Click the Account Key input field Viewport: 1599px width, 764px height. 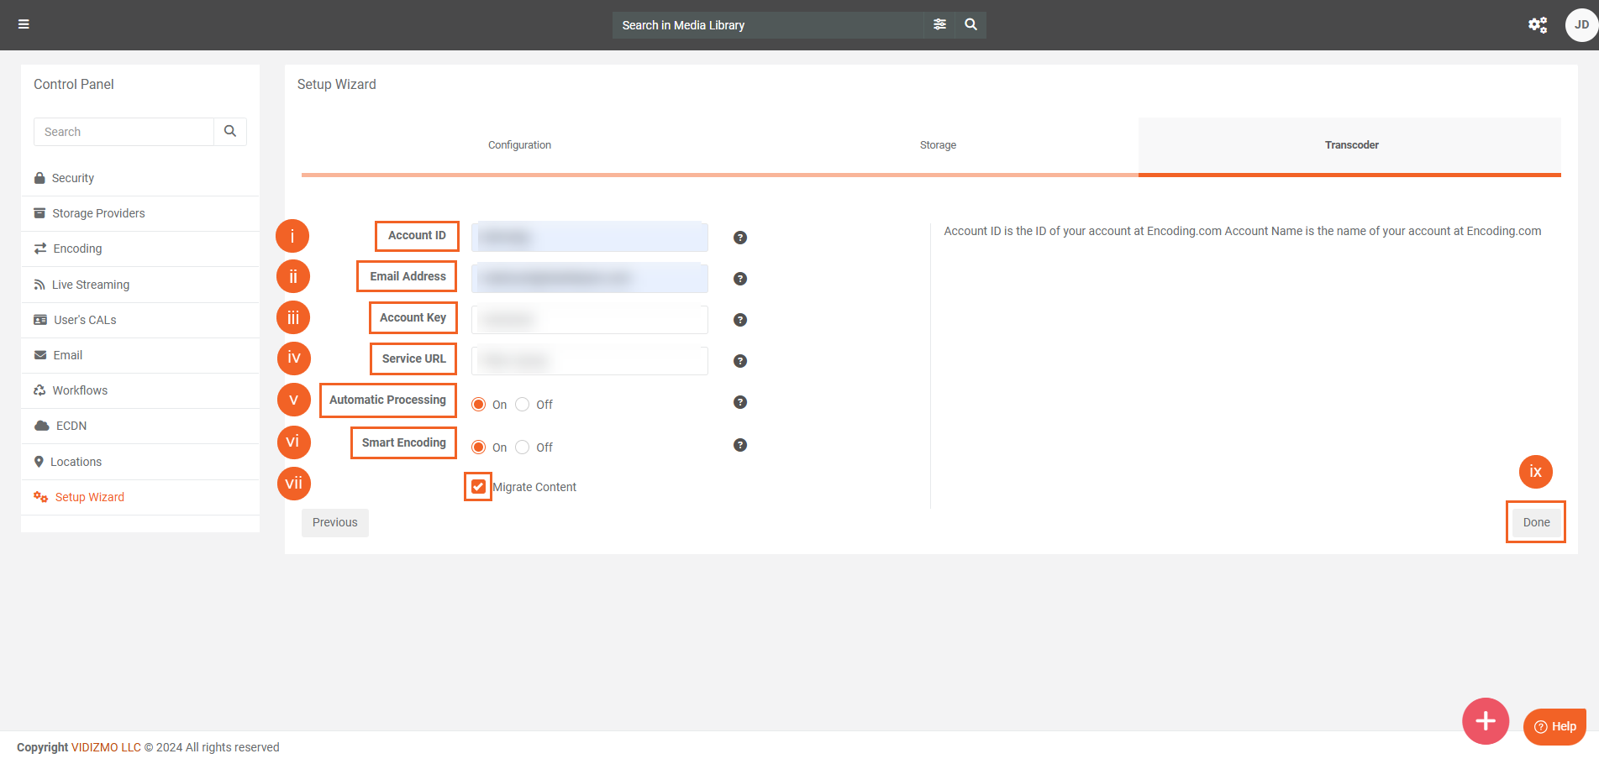(x=589, y=320)
